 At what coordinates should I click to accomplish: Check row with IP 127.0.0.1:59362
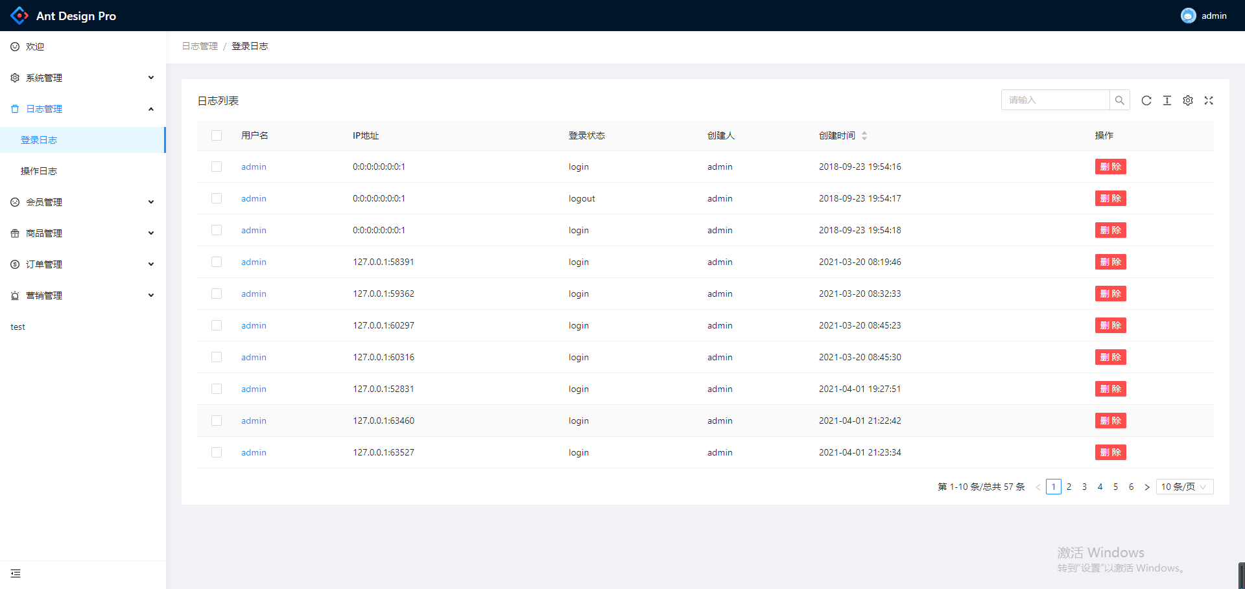(217, 294)
